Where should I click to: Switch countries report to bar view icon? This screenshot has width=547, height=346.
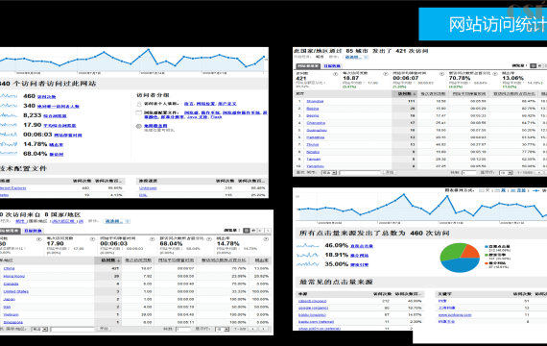click(260, 231)
